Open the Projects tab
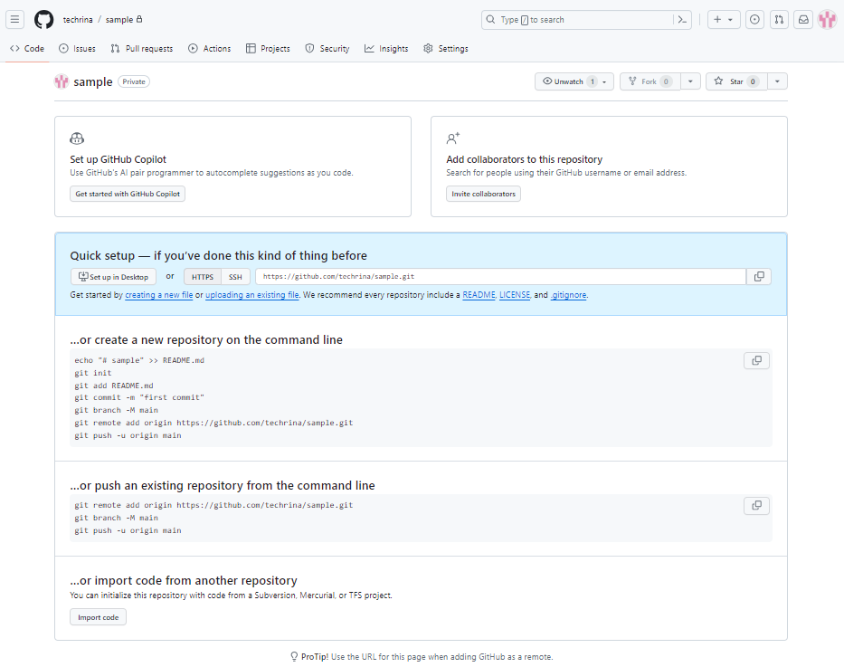844x667 pixels. point(268,49)
